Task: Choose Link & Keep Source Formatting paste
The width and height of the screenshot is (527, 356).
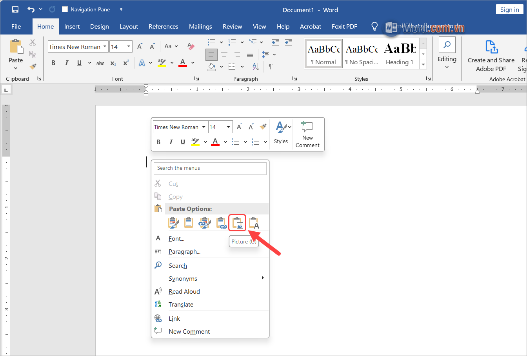Action: (205, 223)
